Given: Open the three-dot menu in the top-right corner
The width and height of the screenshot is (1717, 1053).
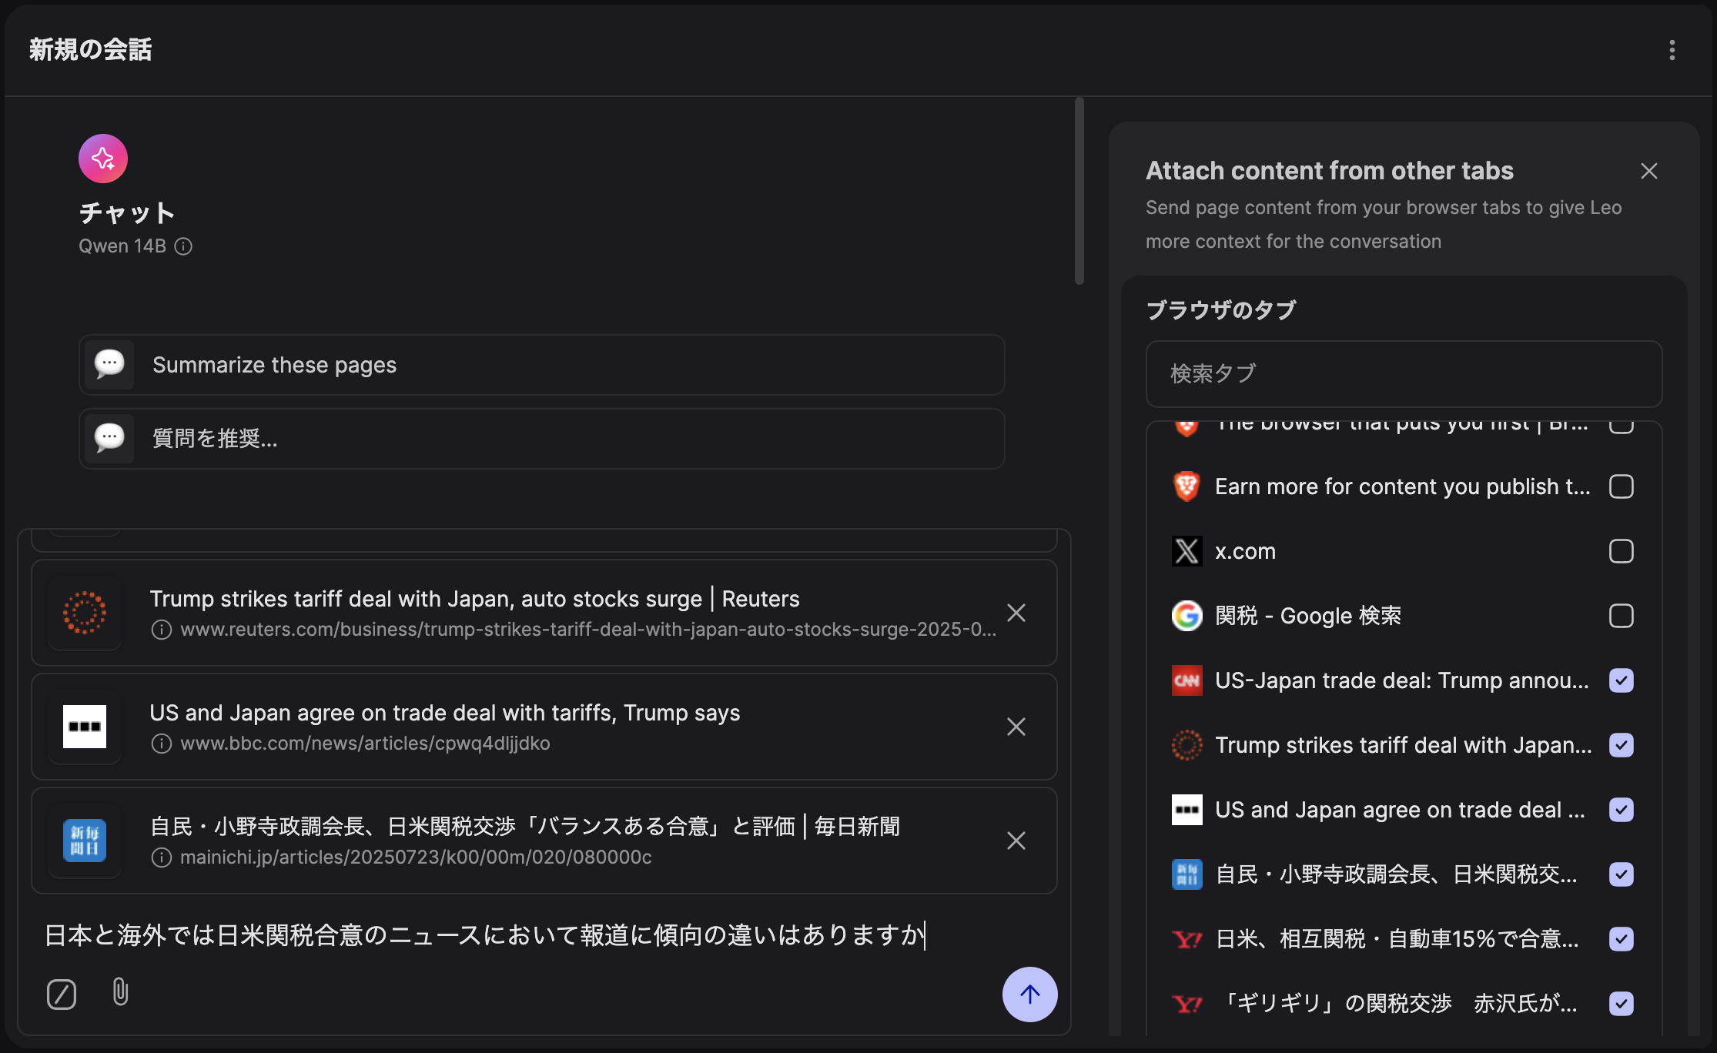Looking at the screenshot, I should 1672,49.
